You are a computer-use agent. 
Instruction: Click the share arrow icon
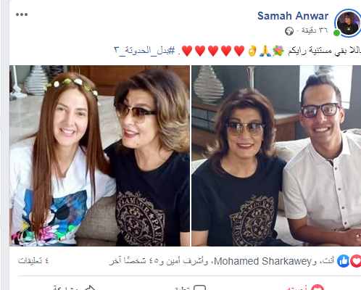(90, 288)
